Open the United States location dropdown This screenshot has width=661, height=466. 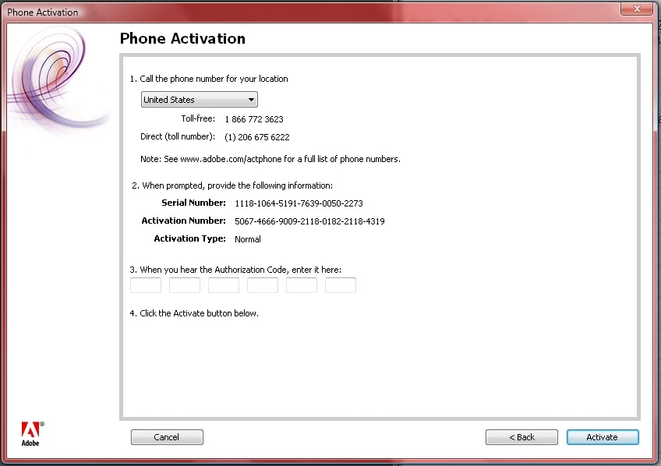pyautogui.click(x=199, y=100)
